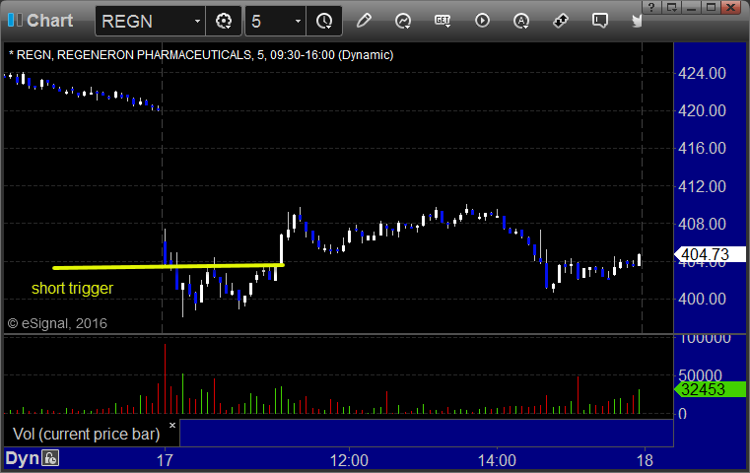This screenshot has height=473, width=750.
Task: Open the REGN symbol dropdown
Action: click(x=197, y=22)
